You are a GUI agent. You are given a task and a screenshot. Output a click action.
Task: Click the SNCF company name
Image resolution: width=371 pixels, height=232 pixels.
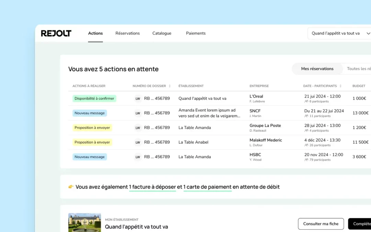[255, 111]
